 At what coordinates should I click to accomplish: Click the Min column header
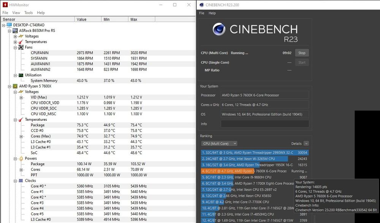coord(115,19)
